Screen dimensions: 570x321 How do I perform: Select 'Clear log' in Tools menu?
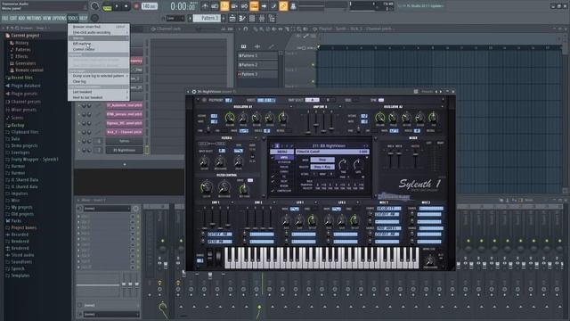(x=99, y=81)
